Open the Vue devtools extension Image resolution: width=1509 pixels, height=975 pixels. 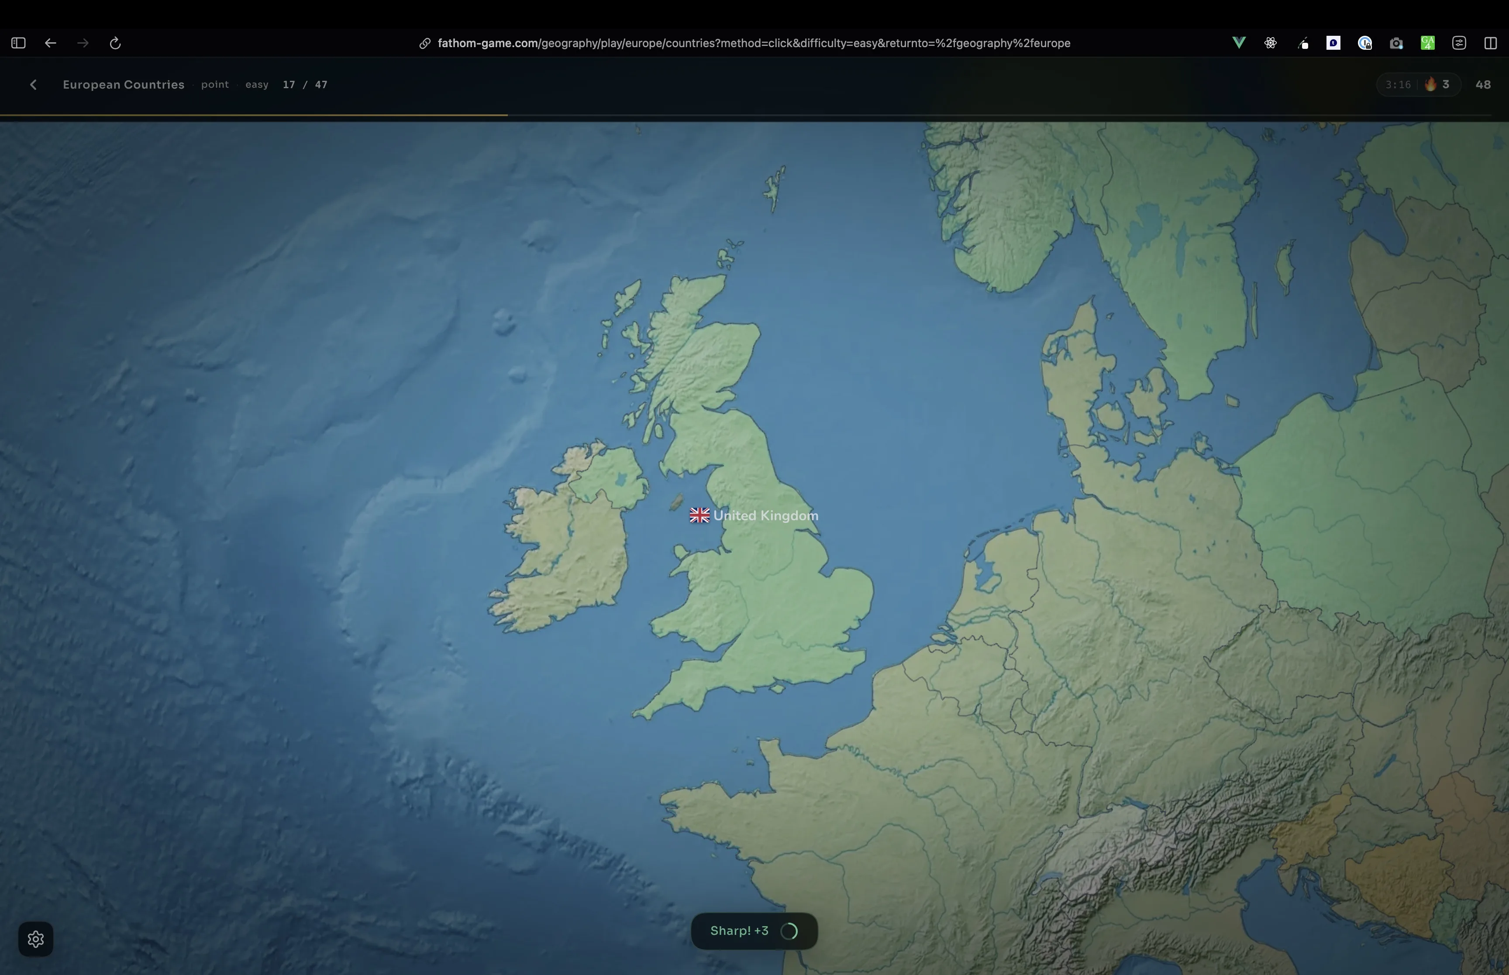pyautogui.click(x=1239, y=43)
